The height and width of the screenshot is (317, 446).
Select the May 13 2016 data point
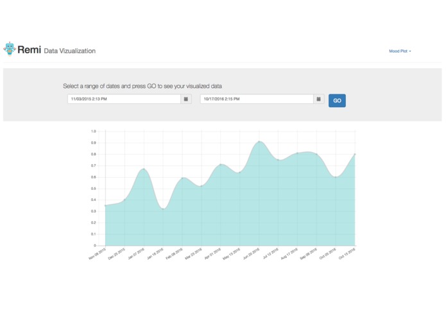[240, 172]
